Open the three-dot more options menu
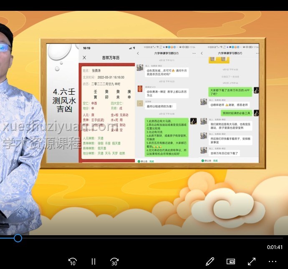The height and width of the screenshot is (269, 288). (273, 261)
